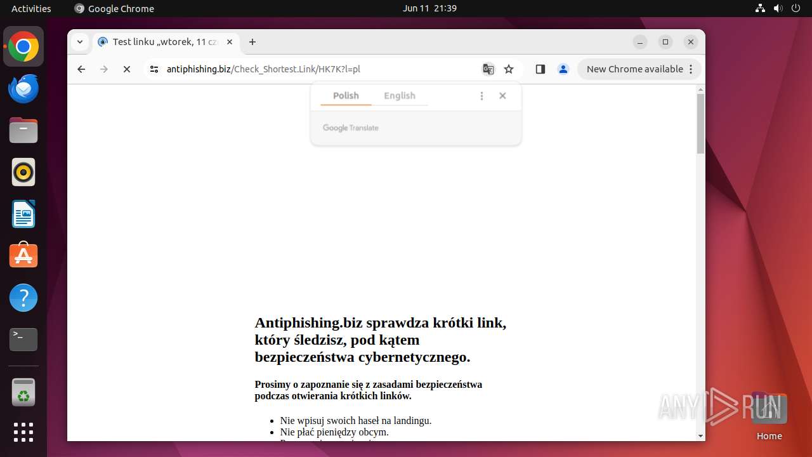Launch Rhythmbox music player

(23, 172)
